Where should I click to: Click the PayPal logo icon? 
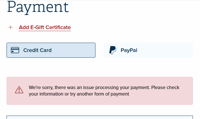coord(113,50)
